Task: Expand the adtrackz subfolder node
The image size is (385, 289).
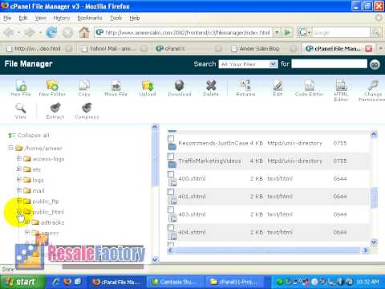Action: pyautogui.click(x=27, y=222)
